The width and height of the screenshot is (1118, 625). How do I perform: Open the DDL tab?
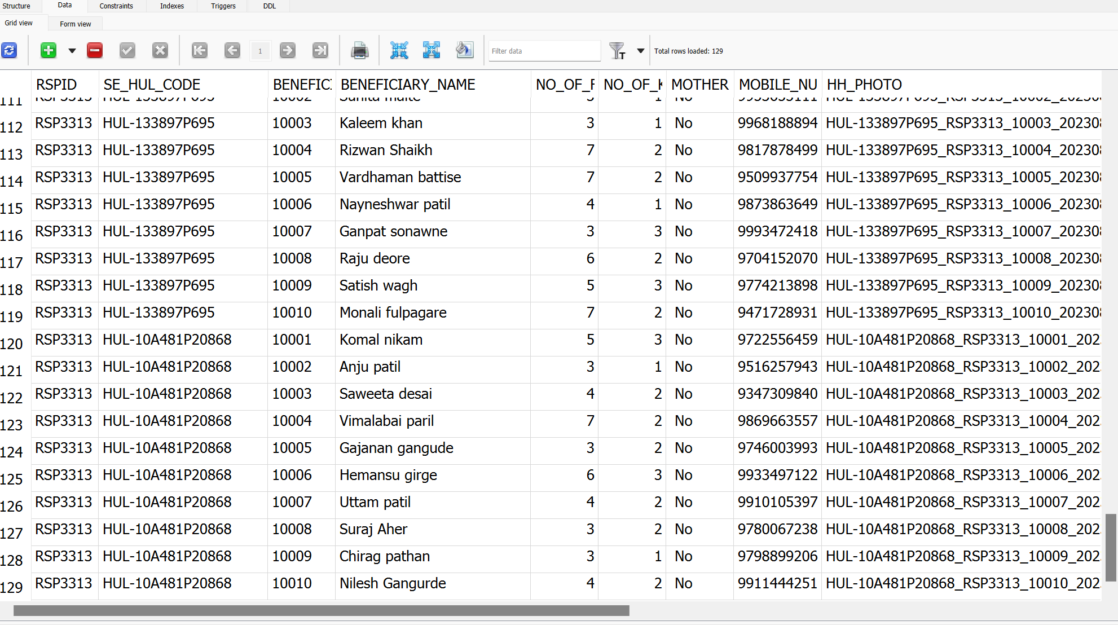coord(270,6)
